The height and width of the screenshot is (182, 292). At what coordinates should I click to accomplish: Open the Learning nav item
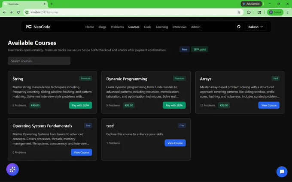[x=162, y=27]
